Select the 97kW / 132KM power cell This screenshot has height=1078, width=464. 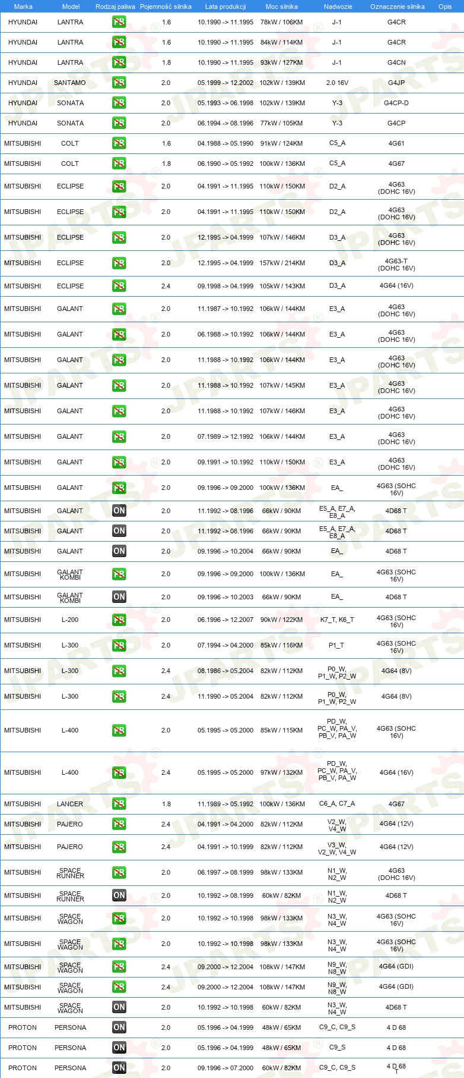pos(282,772)
